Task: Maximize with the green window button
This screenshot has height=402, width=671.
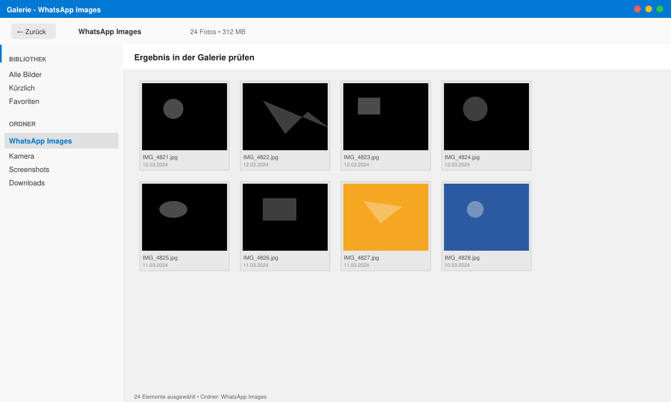Action: click(660, 9)
